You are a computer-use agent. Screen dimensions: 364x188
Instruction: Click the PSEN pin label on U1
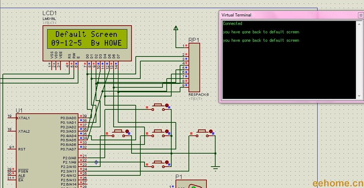(x=23, y=171)
